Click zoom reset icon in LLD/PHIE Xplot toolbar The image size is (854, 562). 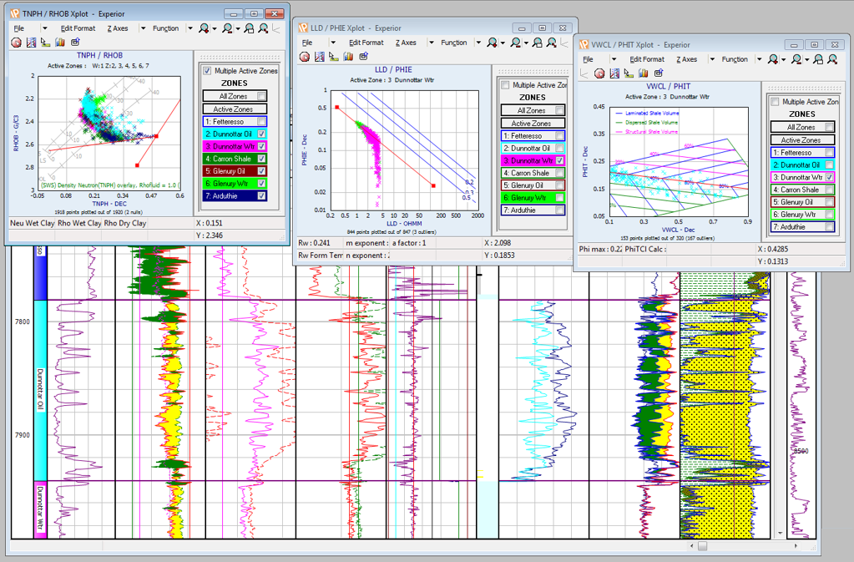coord(552,43)
